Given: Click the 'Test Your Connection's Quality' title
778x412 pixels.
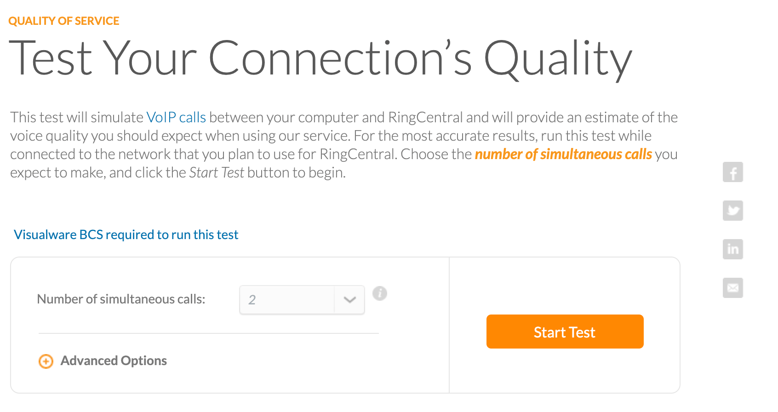Looking at the screenshot, I should pyautogui.click(x=320, y=59).
